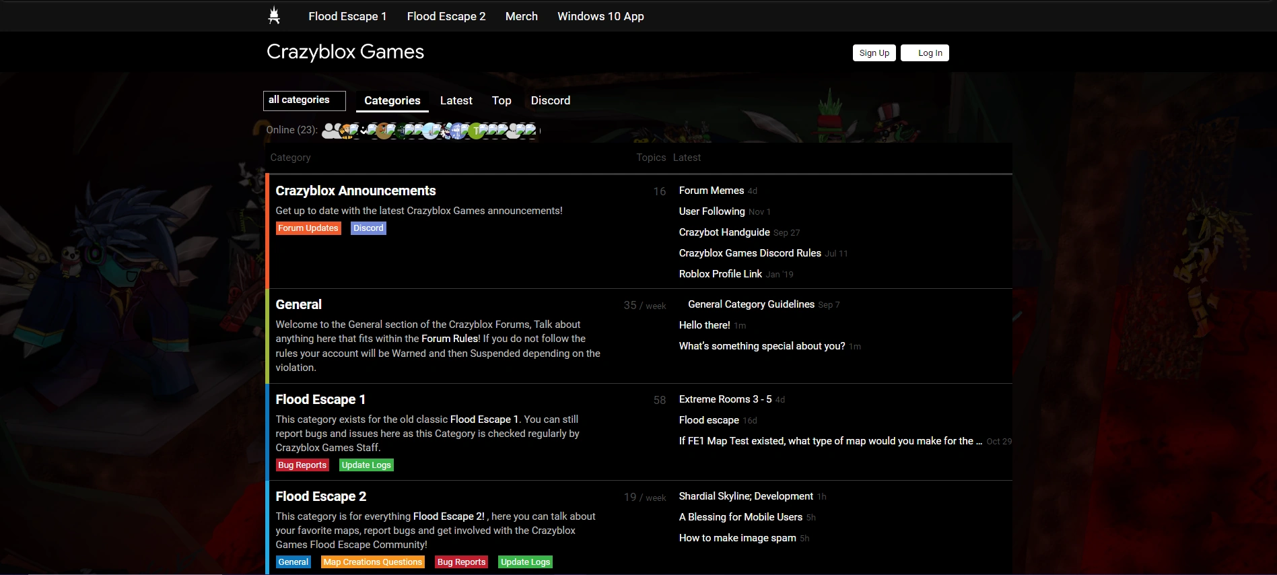
Task: Open Flood Escape 1 in the top navigation bar
Action: pos(347,16)
